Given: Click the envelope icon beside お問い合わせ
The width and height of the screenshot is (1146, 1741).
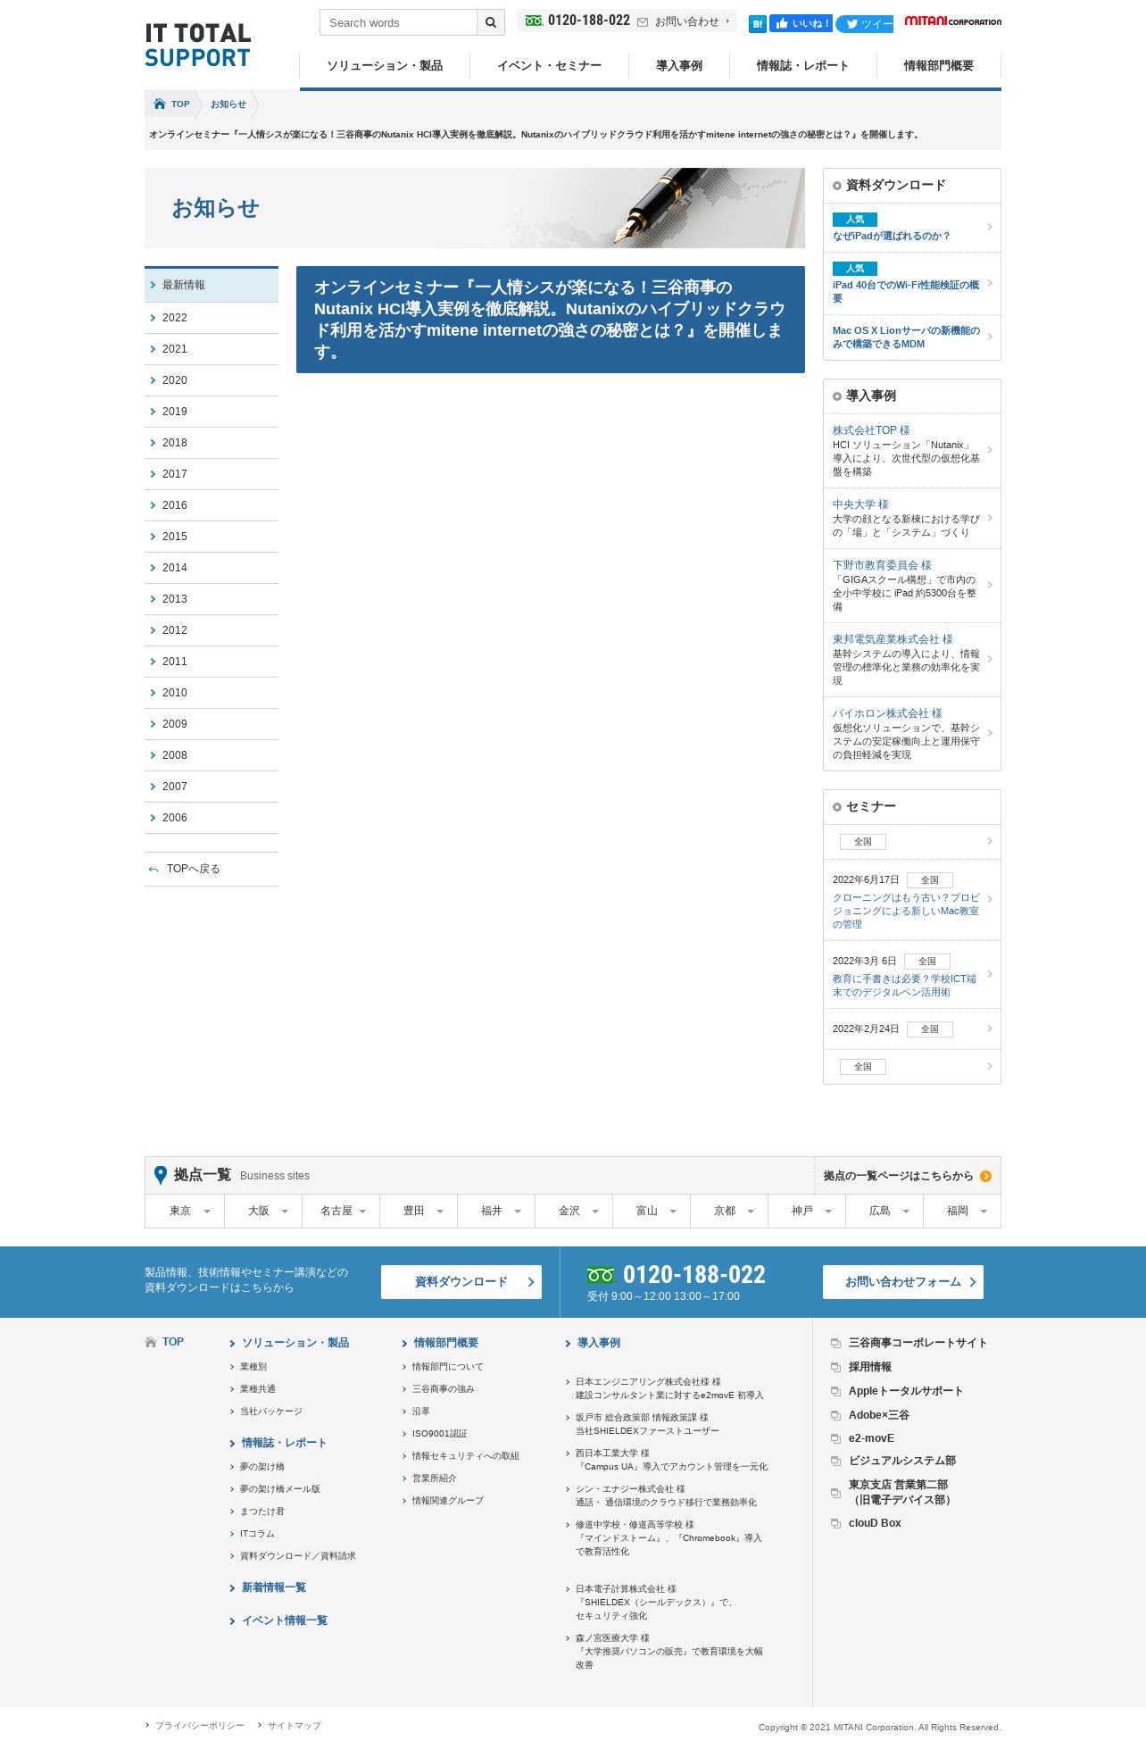Looking at the screenshot, I should pos(642,22).
